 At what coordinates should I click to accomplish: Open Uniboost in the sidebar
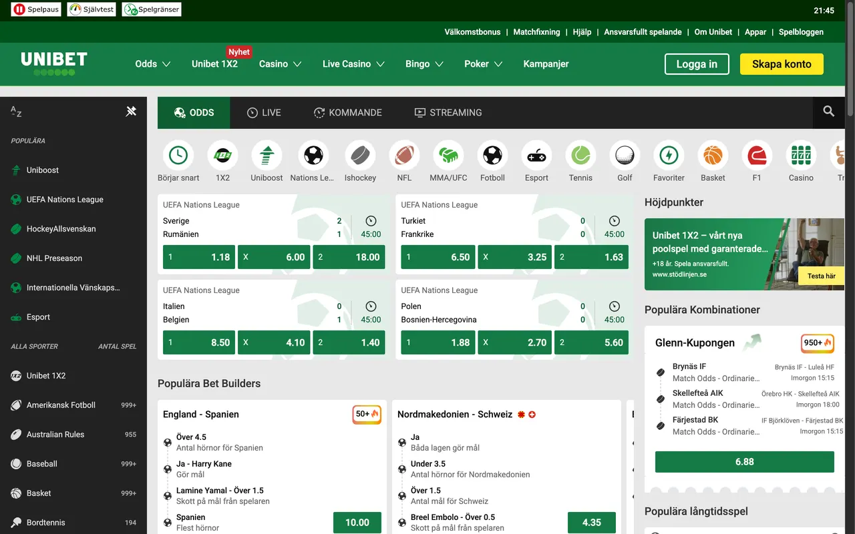pyautogui.click(x=73, y=170)
